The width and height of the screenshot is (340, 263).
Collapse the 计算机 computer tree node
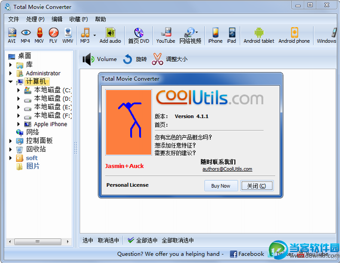coord(10,82)
